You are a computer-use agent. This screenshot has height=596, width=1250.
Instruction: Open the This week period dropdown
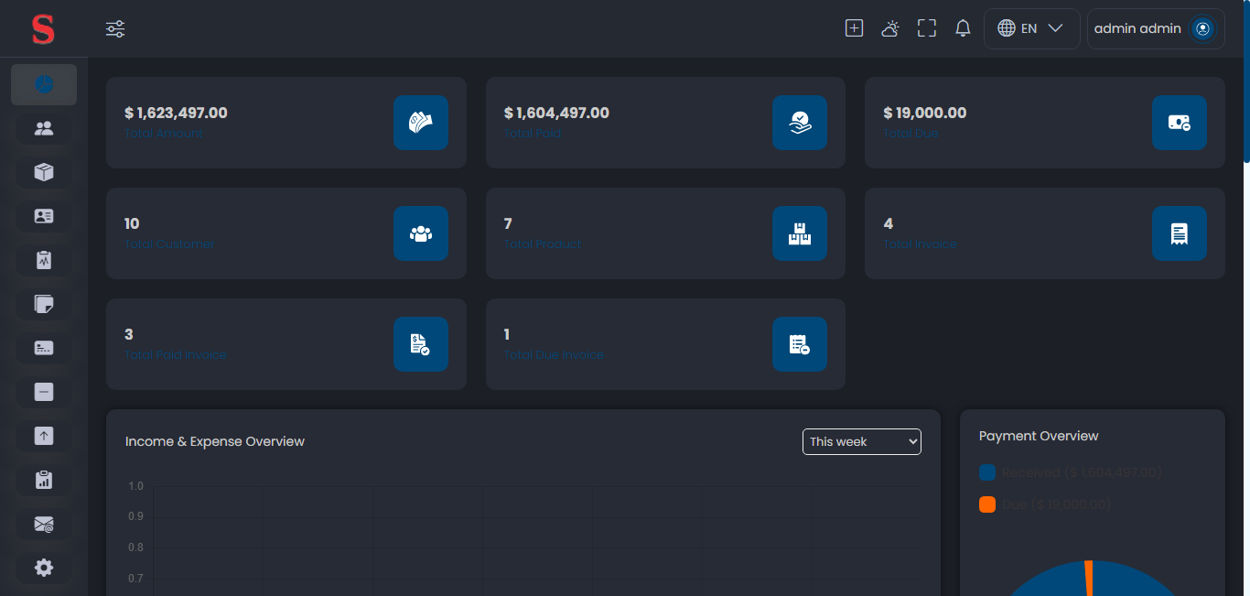click(861, 441)
